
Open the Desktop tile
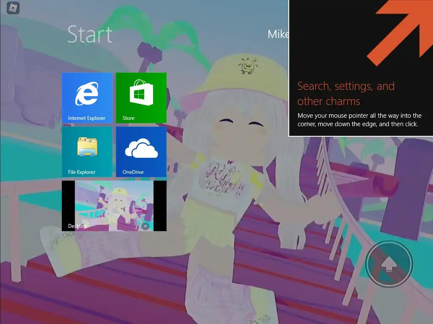pyautogui.click(x=114, y=206)
